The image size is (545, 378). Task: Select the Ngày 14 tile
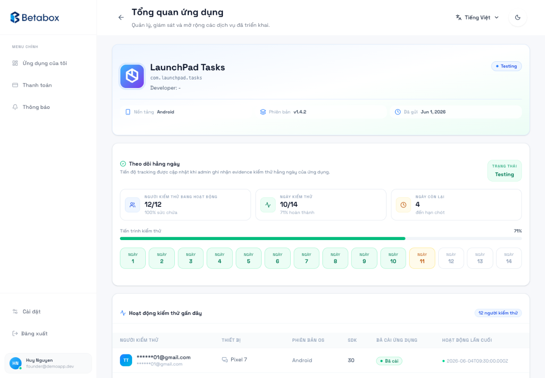pos(509,258)
